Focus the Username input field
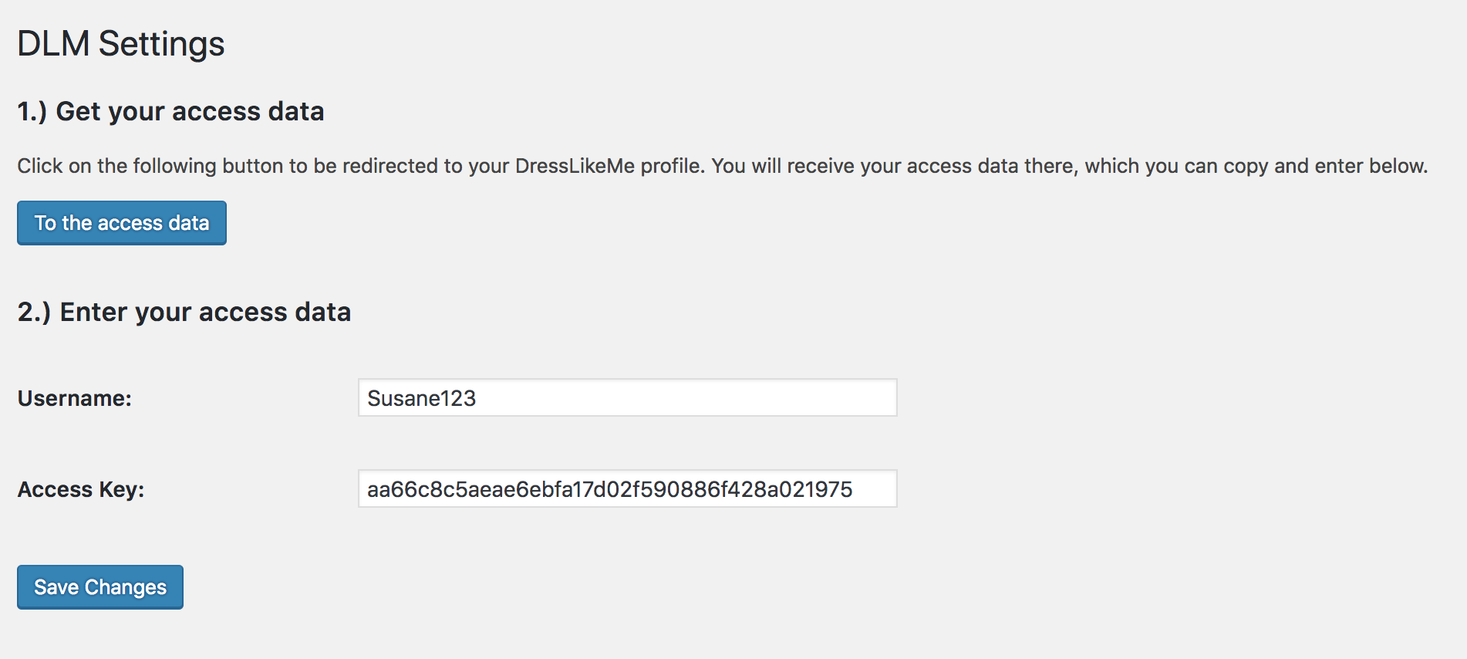The height and width of the screenshot is (659, 1467). pos(628,397)
